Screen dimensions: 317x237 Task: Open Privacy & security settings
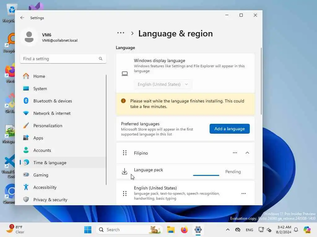click(x=63, y=200)
